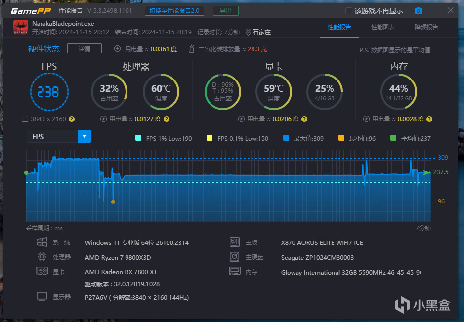Click the green start marker on FPS chart
Screen dimensions: 464x322
(x=26, y=173)
